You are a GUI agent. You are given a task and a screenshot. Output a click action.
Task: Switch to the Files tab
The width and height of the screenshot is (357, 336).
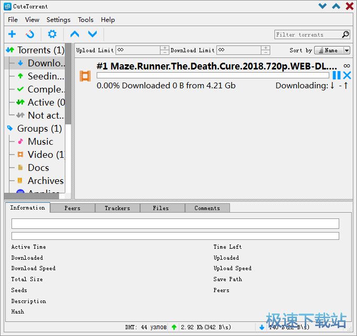[161, 208]
